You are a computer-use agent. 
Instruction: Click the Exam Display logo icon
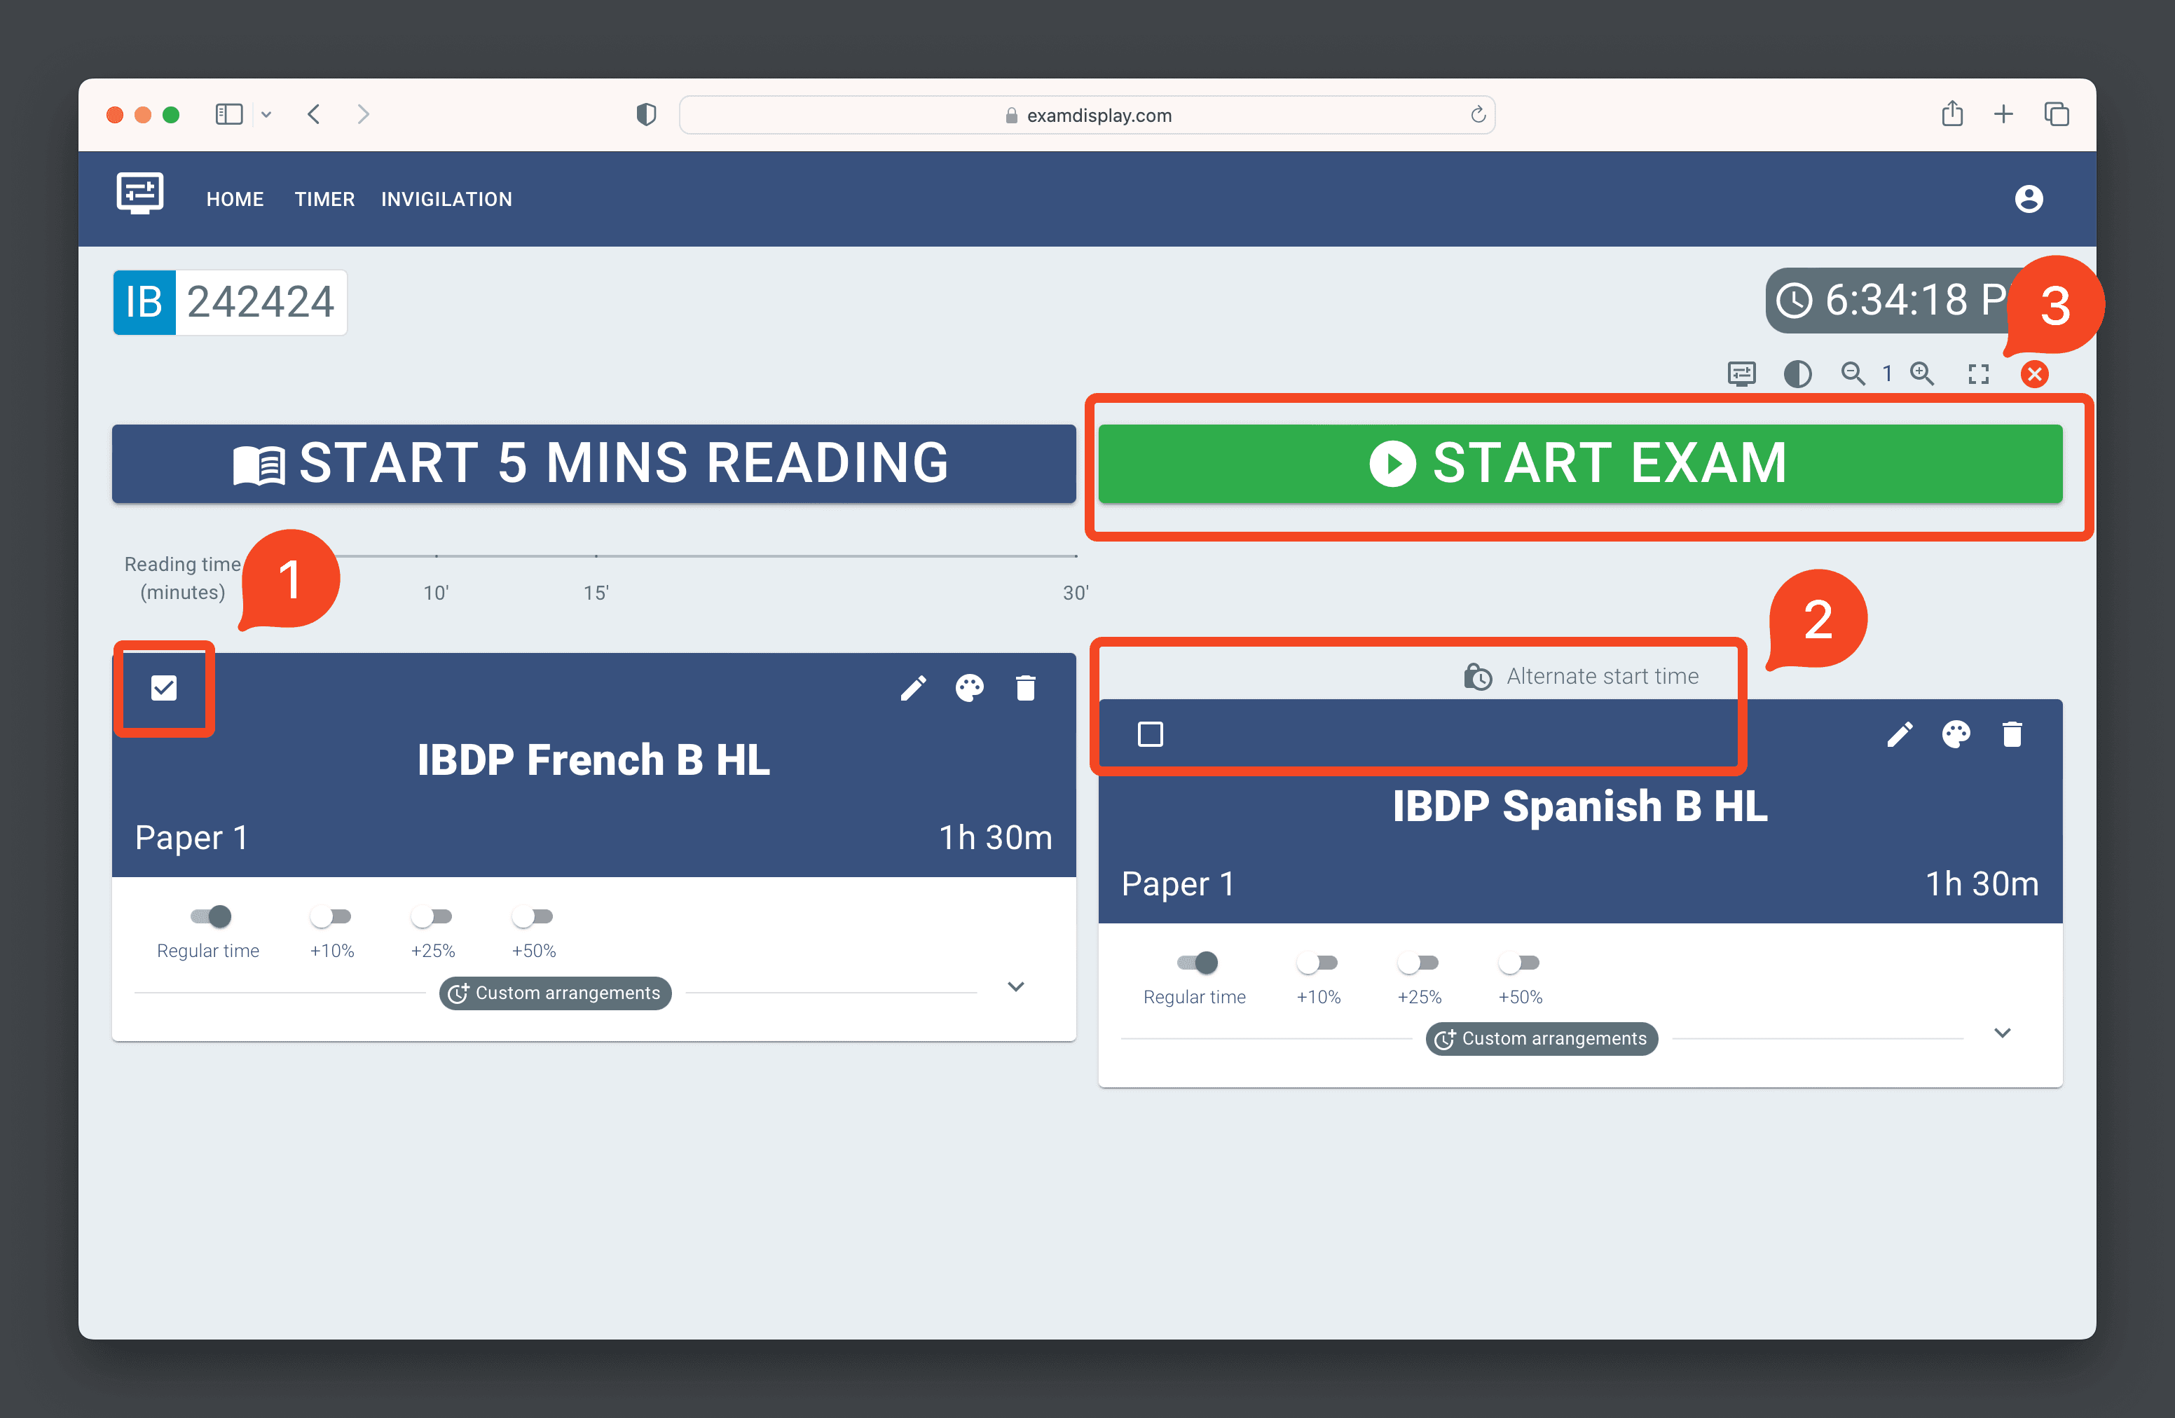pyautogui.click(x=140, y=193)
